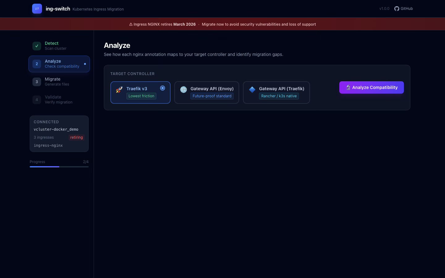Click the ing-switch logo icon

pos(37,9)
